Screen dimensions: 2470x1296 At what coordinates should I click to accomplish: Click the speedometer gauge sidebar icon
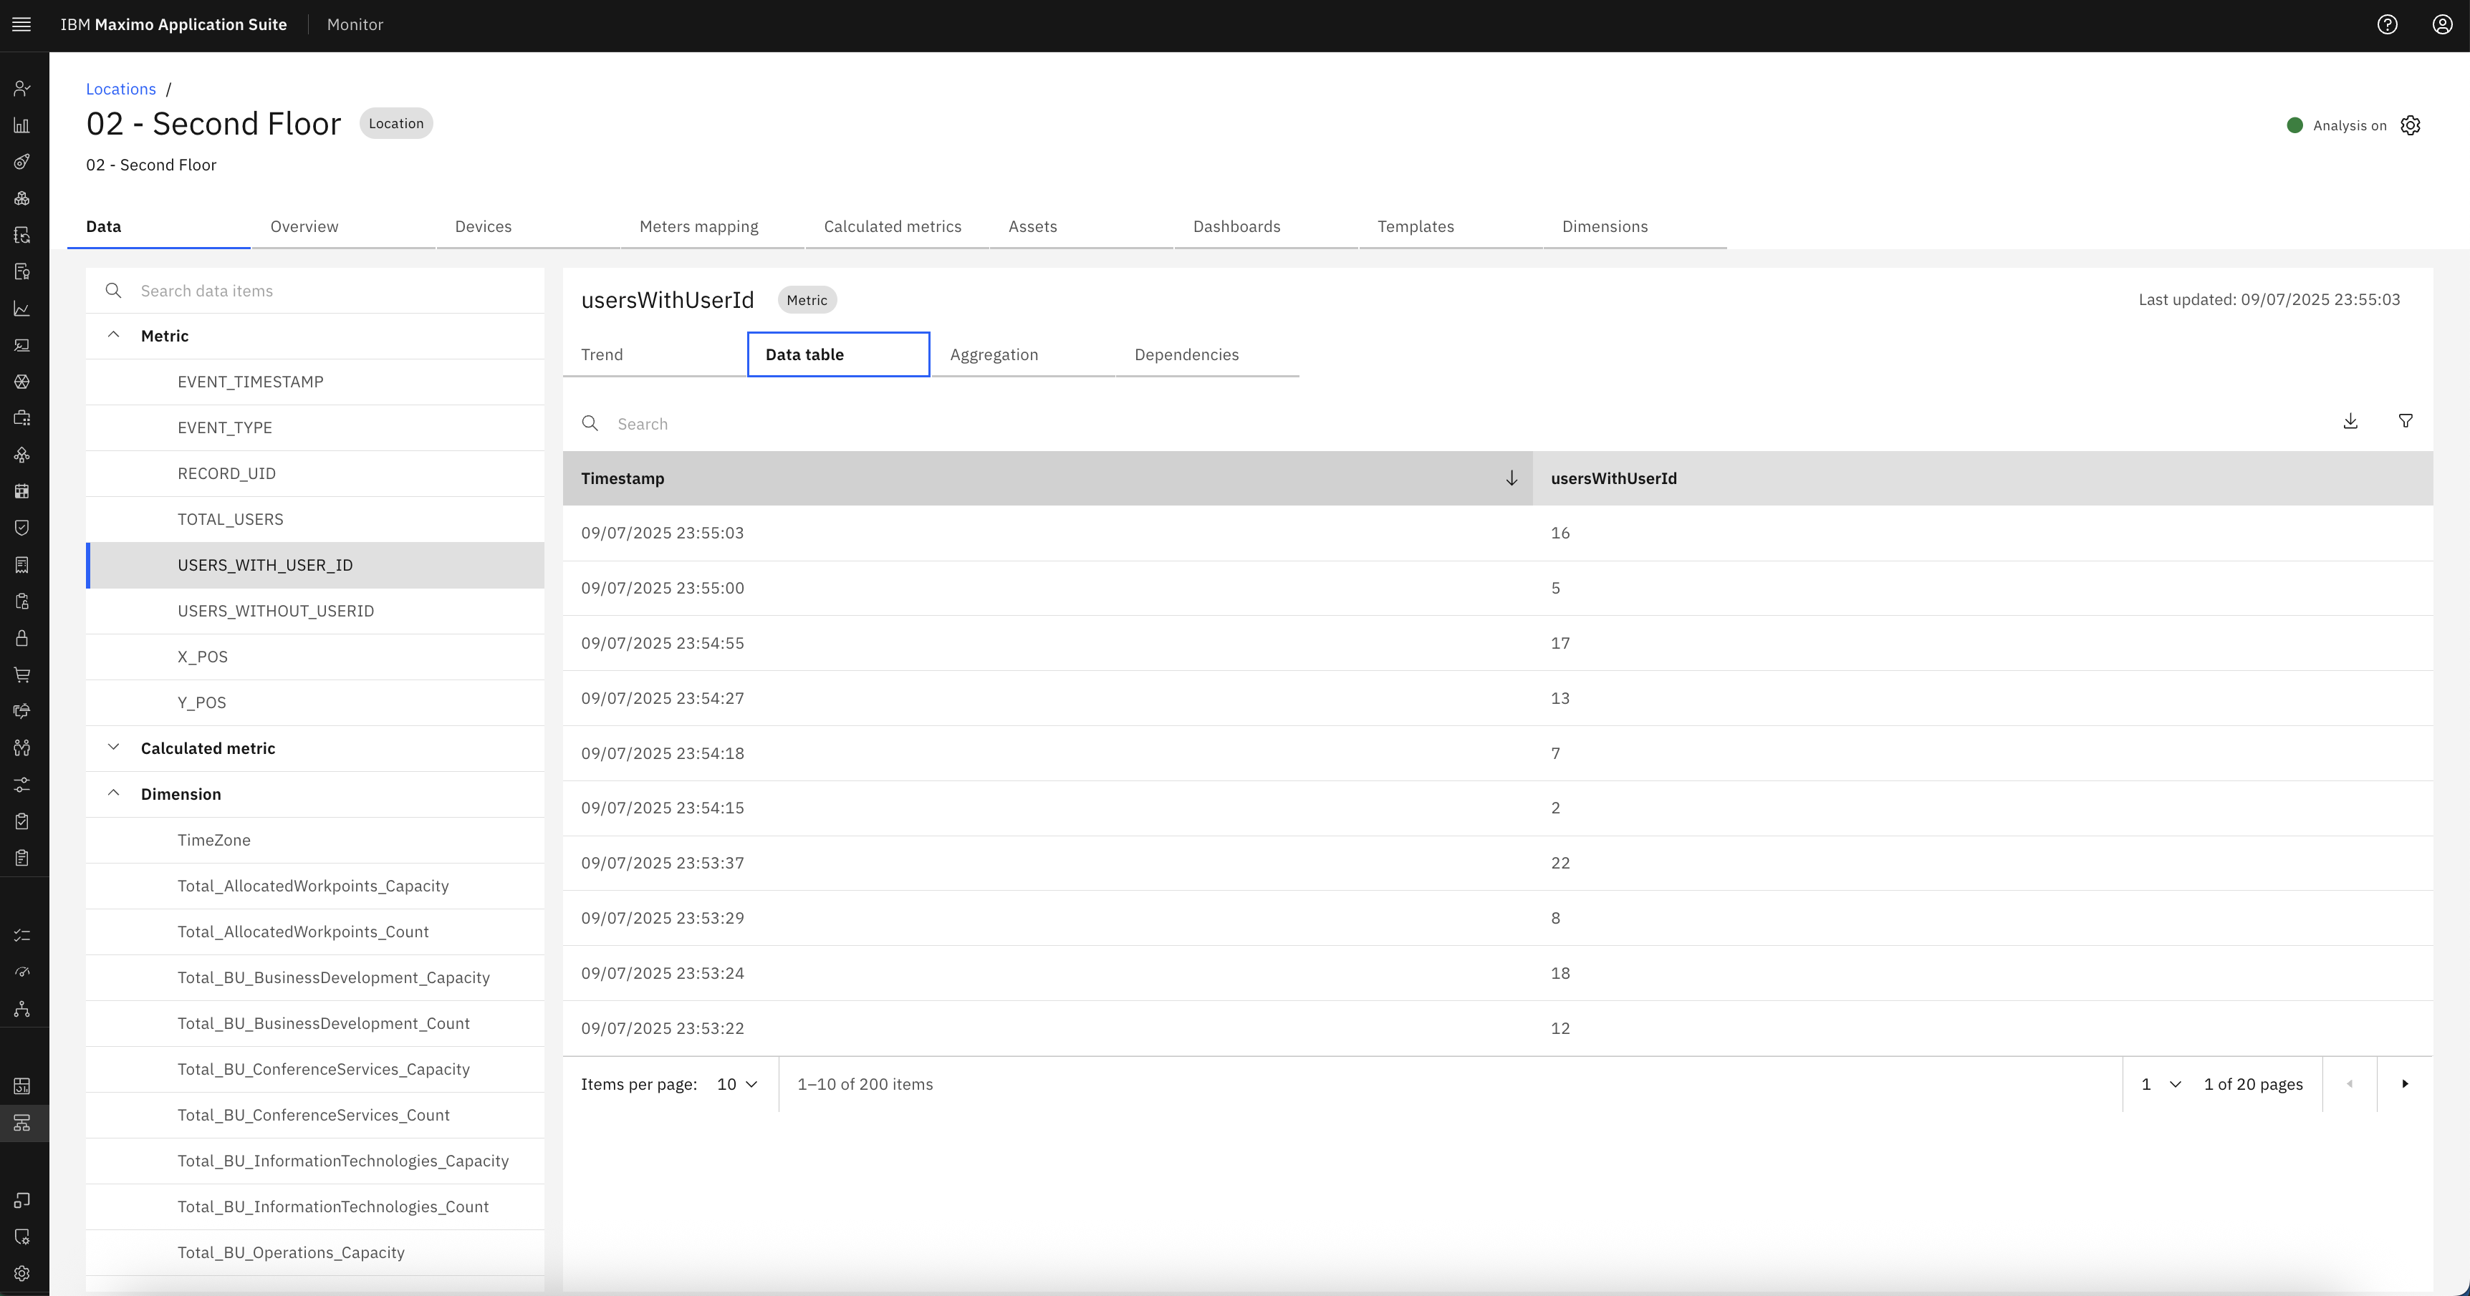click(22, 972)
